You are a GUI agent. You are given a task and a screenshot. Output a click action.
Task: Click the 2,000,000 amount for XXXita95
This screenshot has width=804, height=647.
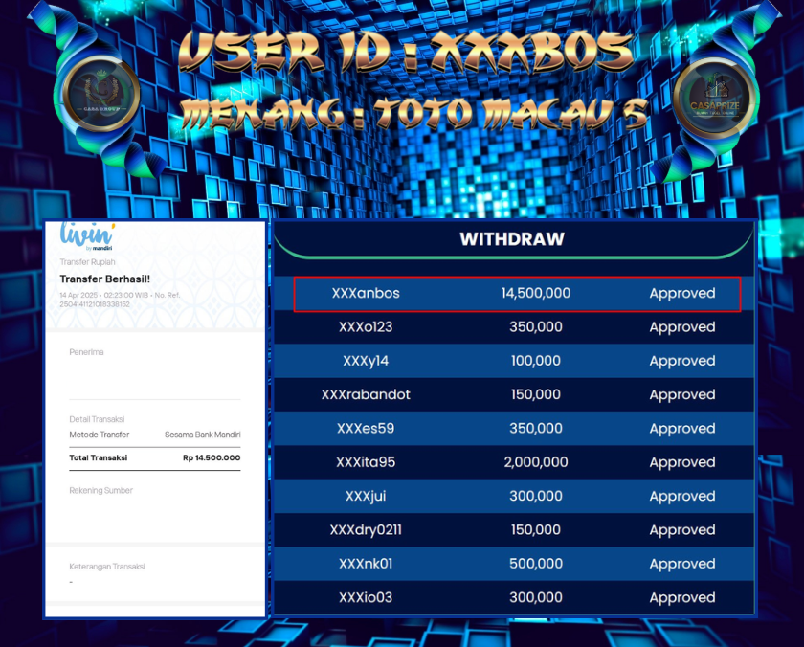tap(535, 462)
